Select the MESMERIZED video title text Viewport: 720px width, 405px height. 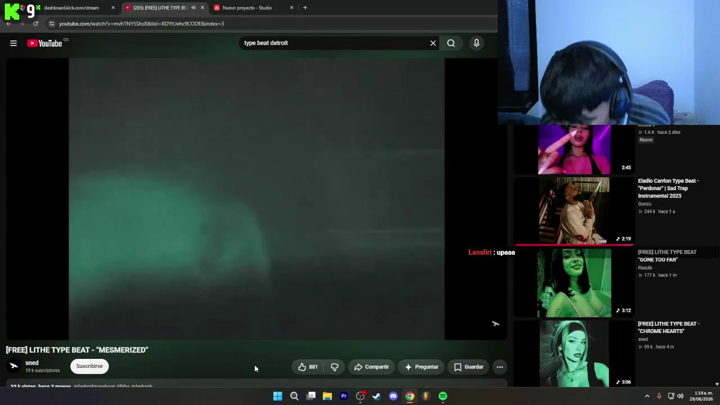pyautogui.click(x=77, y=350)
